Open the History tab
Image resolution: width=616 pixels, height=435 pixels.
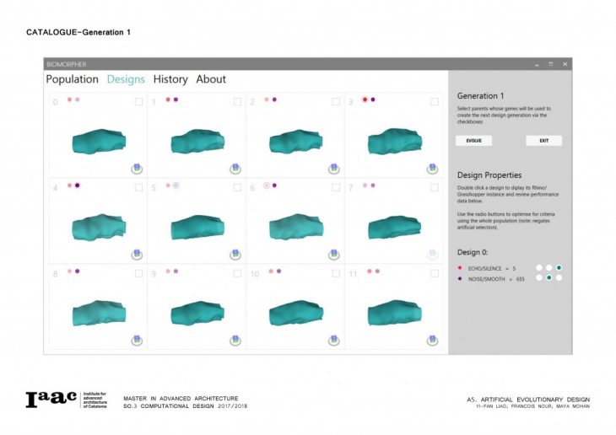pos(170,79)
